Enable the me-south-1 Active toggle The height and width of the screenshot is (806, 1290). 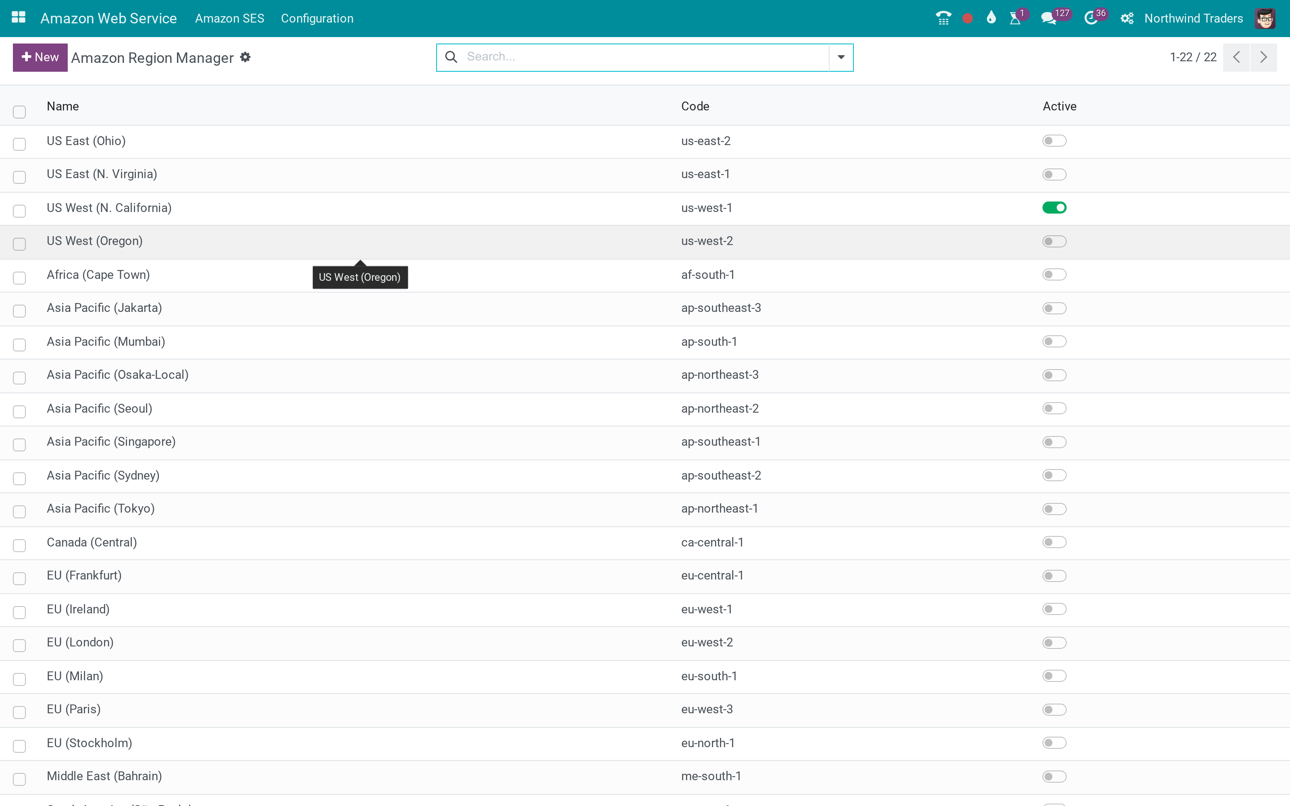coord(1054,776)
